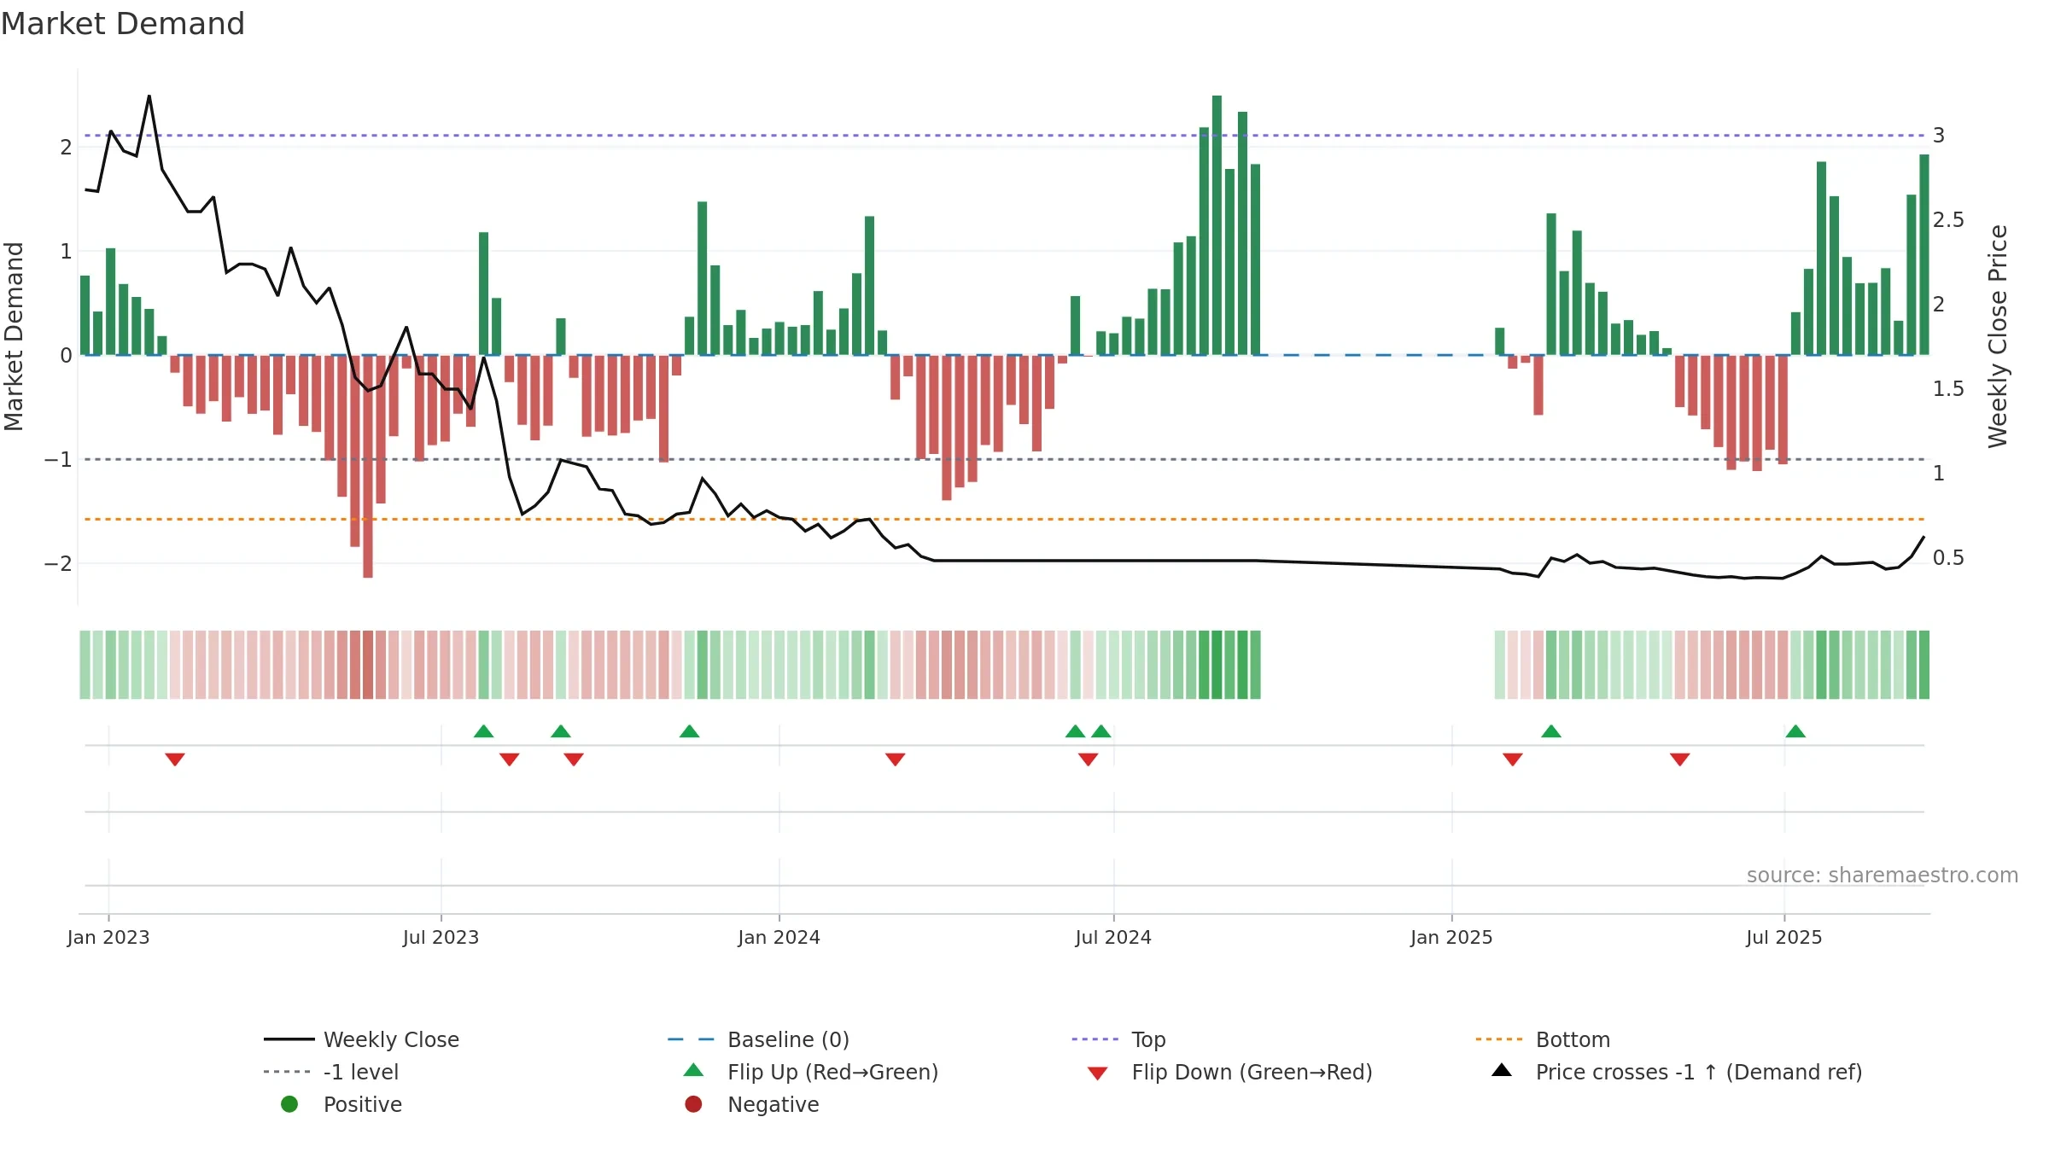Click the green flip-up marker just after Jul 2025

1795,731
